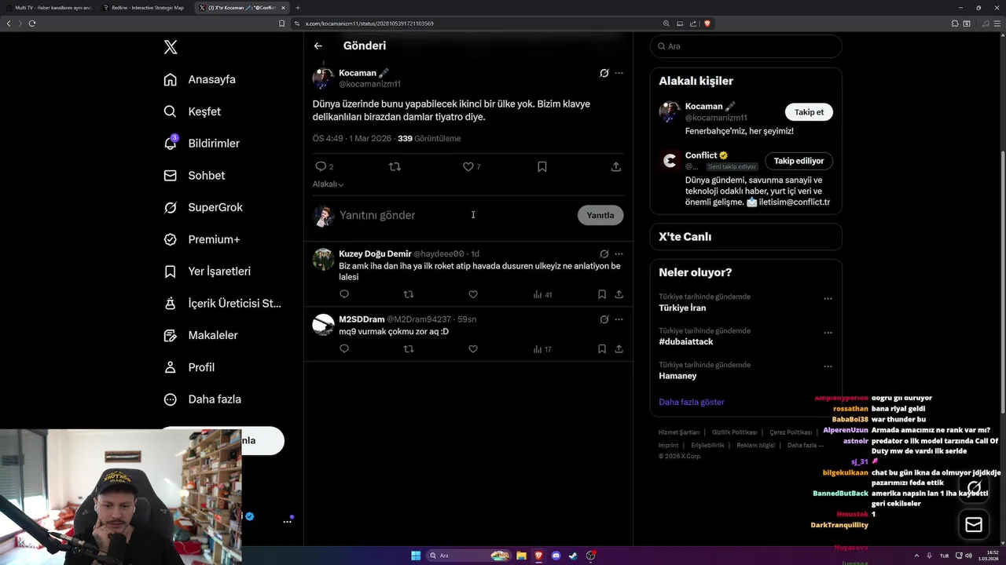Viewport: 1006px width, 565px height.
Task: Repost M2SDDram's comment
Action: pyautogui.click(x=409, y=349)
